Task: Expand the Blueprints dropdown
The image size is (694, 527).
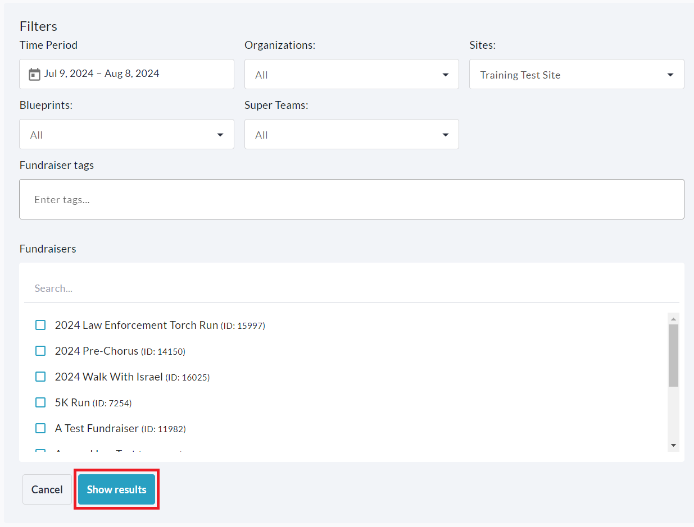Action: [126, 135]
